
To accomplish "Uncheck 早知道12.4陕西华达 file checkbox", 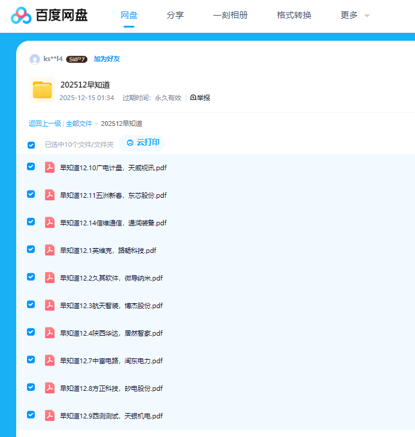I will click(31, 332).
